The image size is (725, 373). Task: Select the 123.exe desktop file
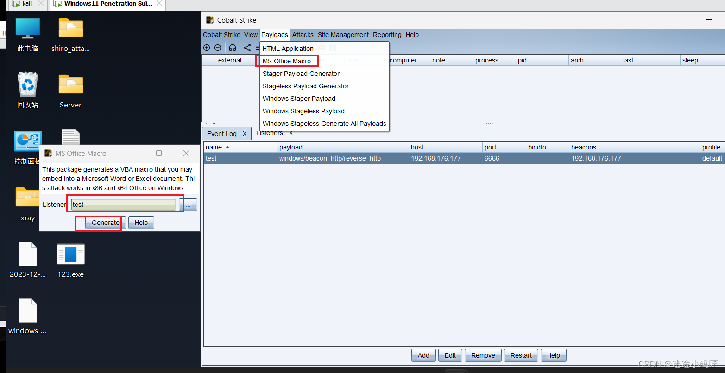pos(70,261)
